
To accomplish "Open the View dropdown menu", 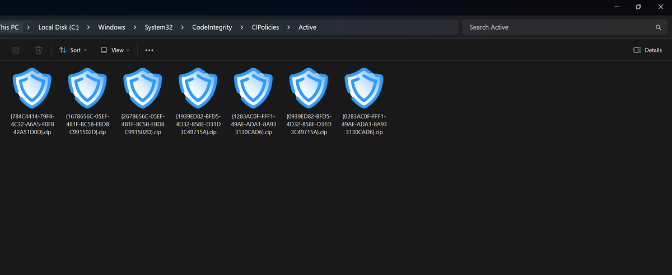I will click(x=115, y=50).
